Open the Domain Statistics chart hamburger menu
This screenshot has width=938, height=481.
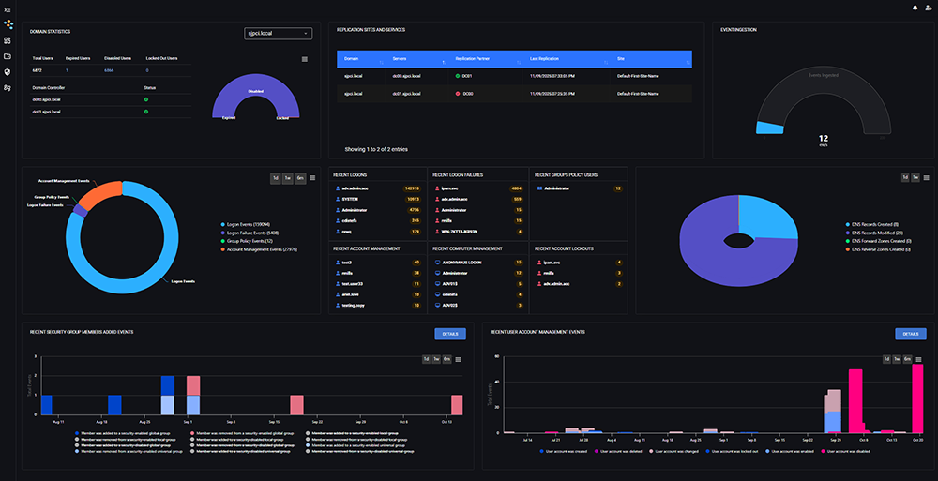click(x=304, y=59)
